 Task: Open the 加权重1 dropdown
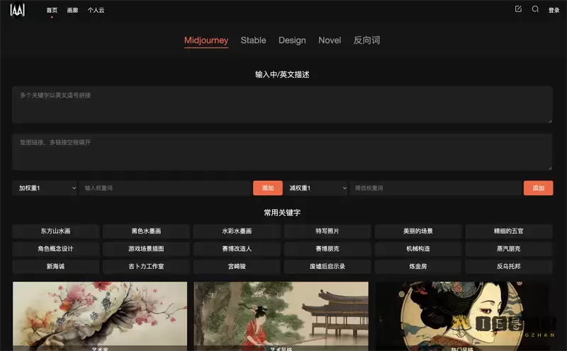pyautogui.click(x=45, y=188)
